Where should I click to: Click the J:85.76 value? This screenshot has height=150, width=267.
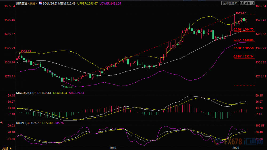click(x=59, y=123)
